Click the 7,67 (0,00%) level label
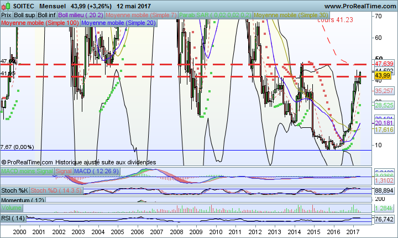The image size is (398, 238). click(x=17, y=147)
